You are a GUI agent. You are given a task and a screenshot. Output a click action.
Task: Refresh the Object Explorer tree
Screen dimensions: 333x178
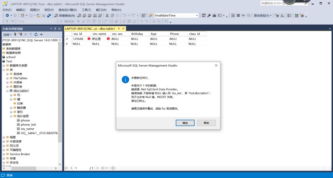36,34
